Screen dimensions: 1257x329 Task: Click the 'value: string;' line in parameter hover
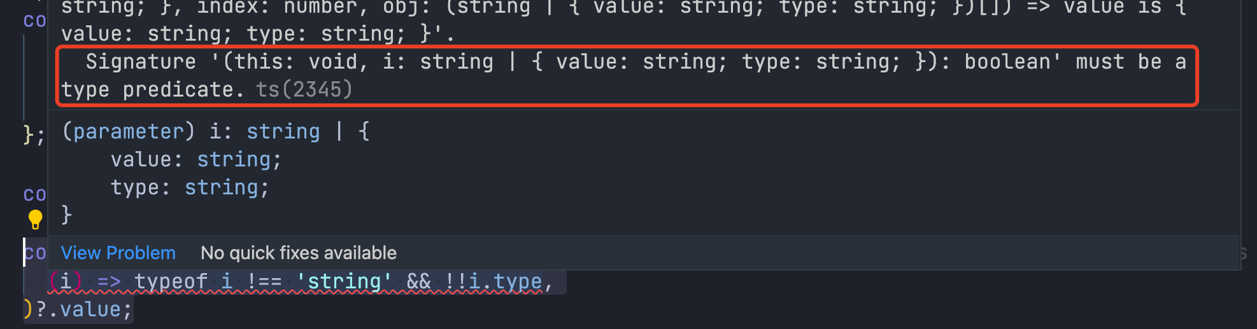196,159
